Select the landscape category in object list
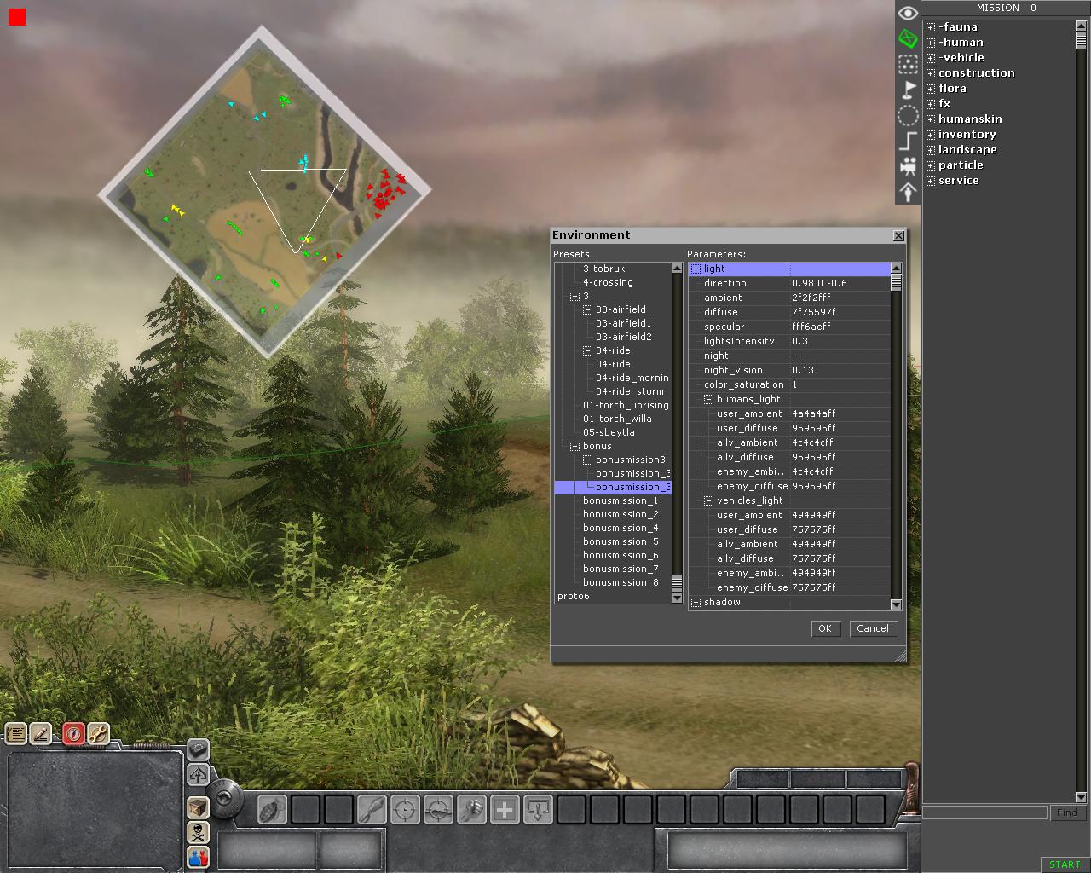 tap(967, 150)
